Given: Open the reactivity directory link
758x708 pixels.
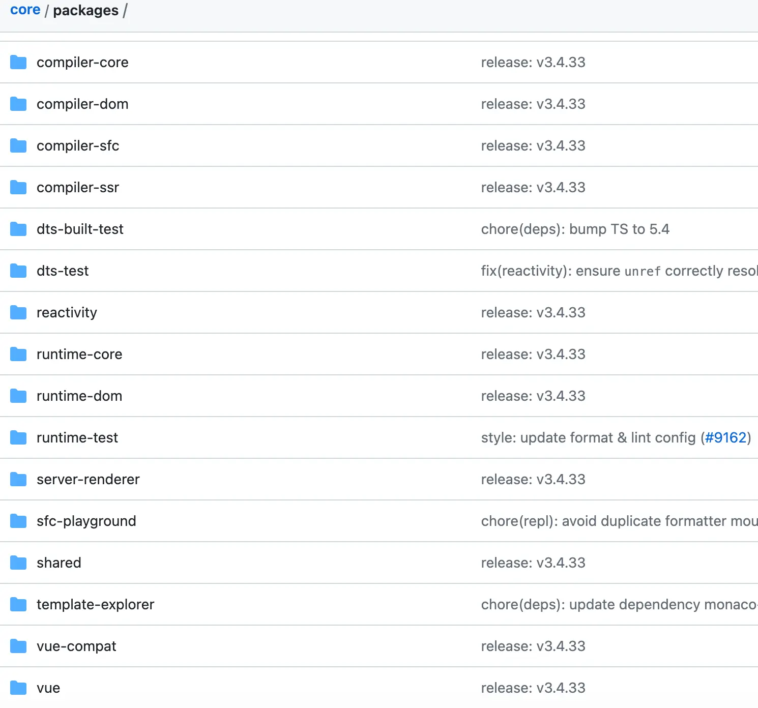Looking at the screenshot, I should [x=67, y=312].
